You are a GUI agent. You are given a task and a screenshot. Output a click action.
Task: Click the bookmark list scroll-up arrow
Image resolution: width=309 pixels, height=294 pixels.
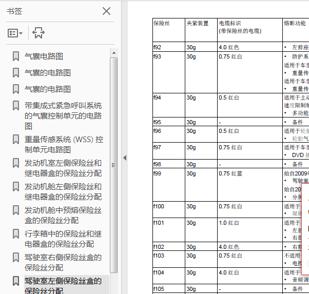coord(114,53)
